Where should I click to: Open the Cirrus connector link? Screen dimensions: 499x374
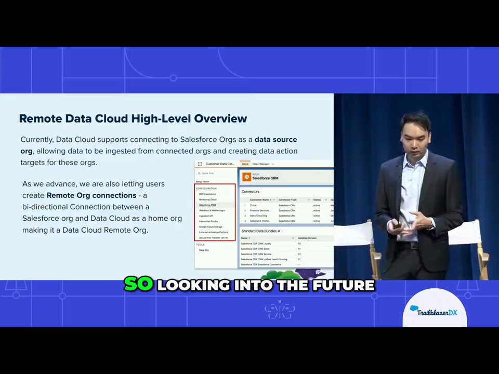253,206
